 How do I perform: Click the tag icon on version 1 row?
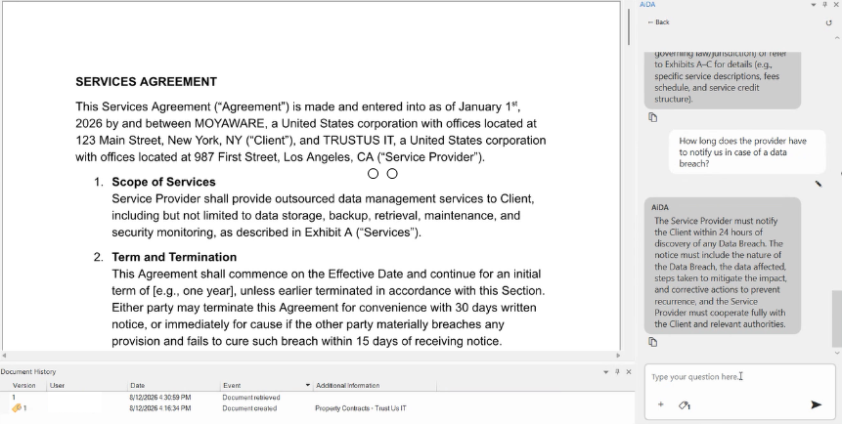coord(17,408)
